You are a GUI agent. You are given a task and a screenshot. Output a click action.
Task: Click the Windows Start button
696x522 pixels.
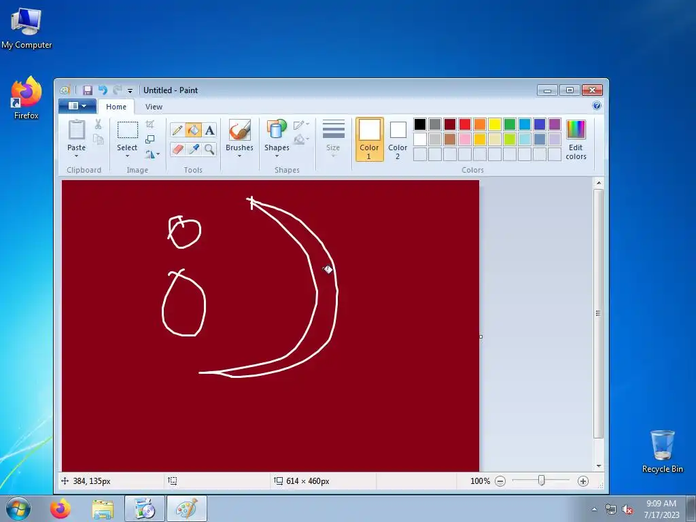click(x=18, y=508)
